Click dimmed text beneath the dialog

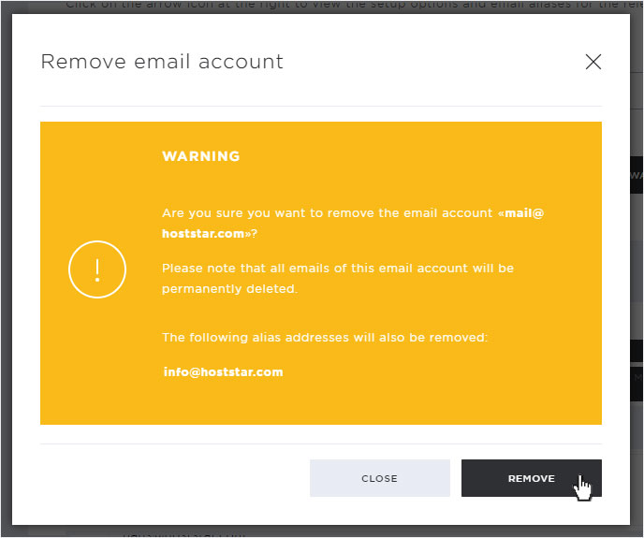(x=183, y=534)
